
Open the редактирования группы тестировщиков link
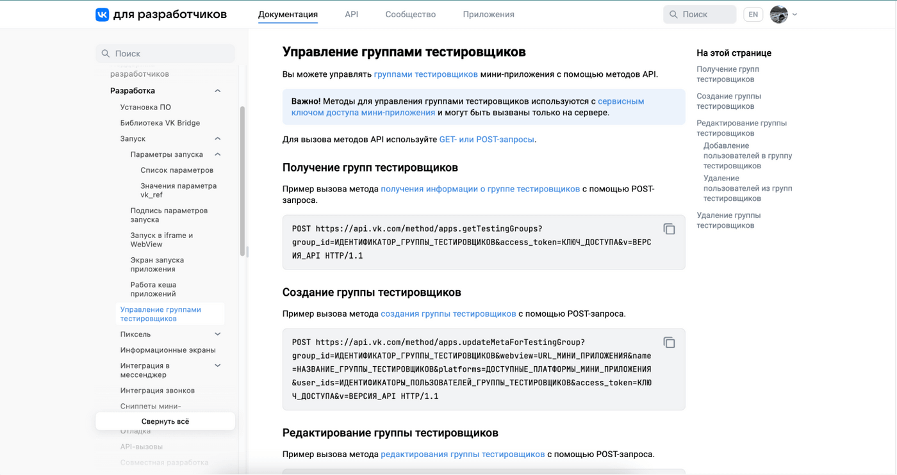463,454
